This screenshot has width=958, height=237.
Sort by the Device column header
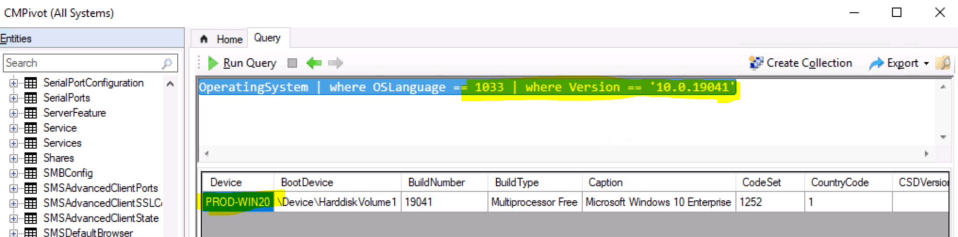pyautogui.click(x=238, y=183)
